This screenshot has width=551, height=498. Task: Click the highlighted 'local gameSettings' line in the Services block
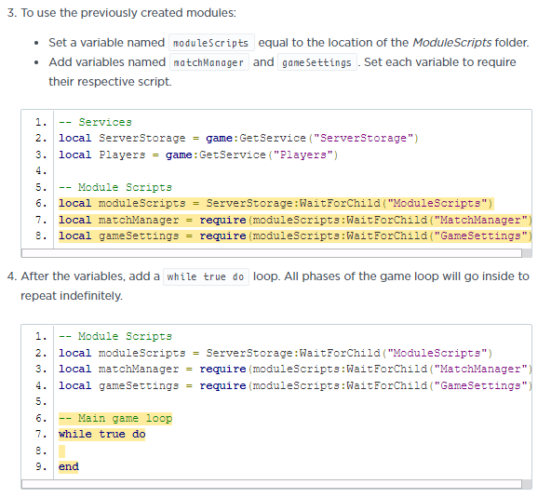tap(295, 236)
